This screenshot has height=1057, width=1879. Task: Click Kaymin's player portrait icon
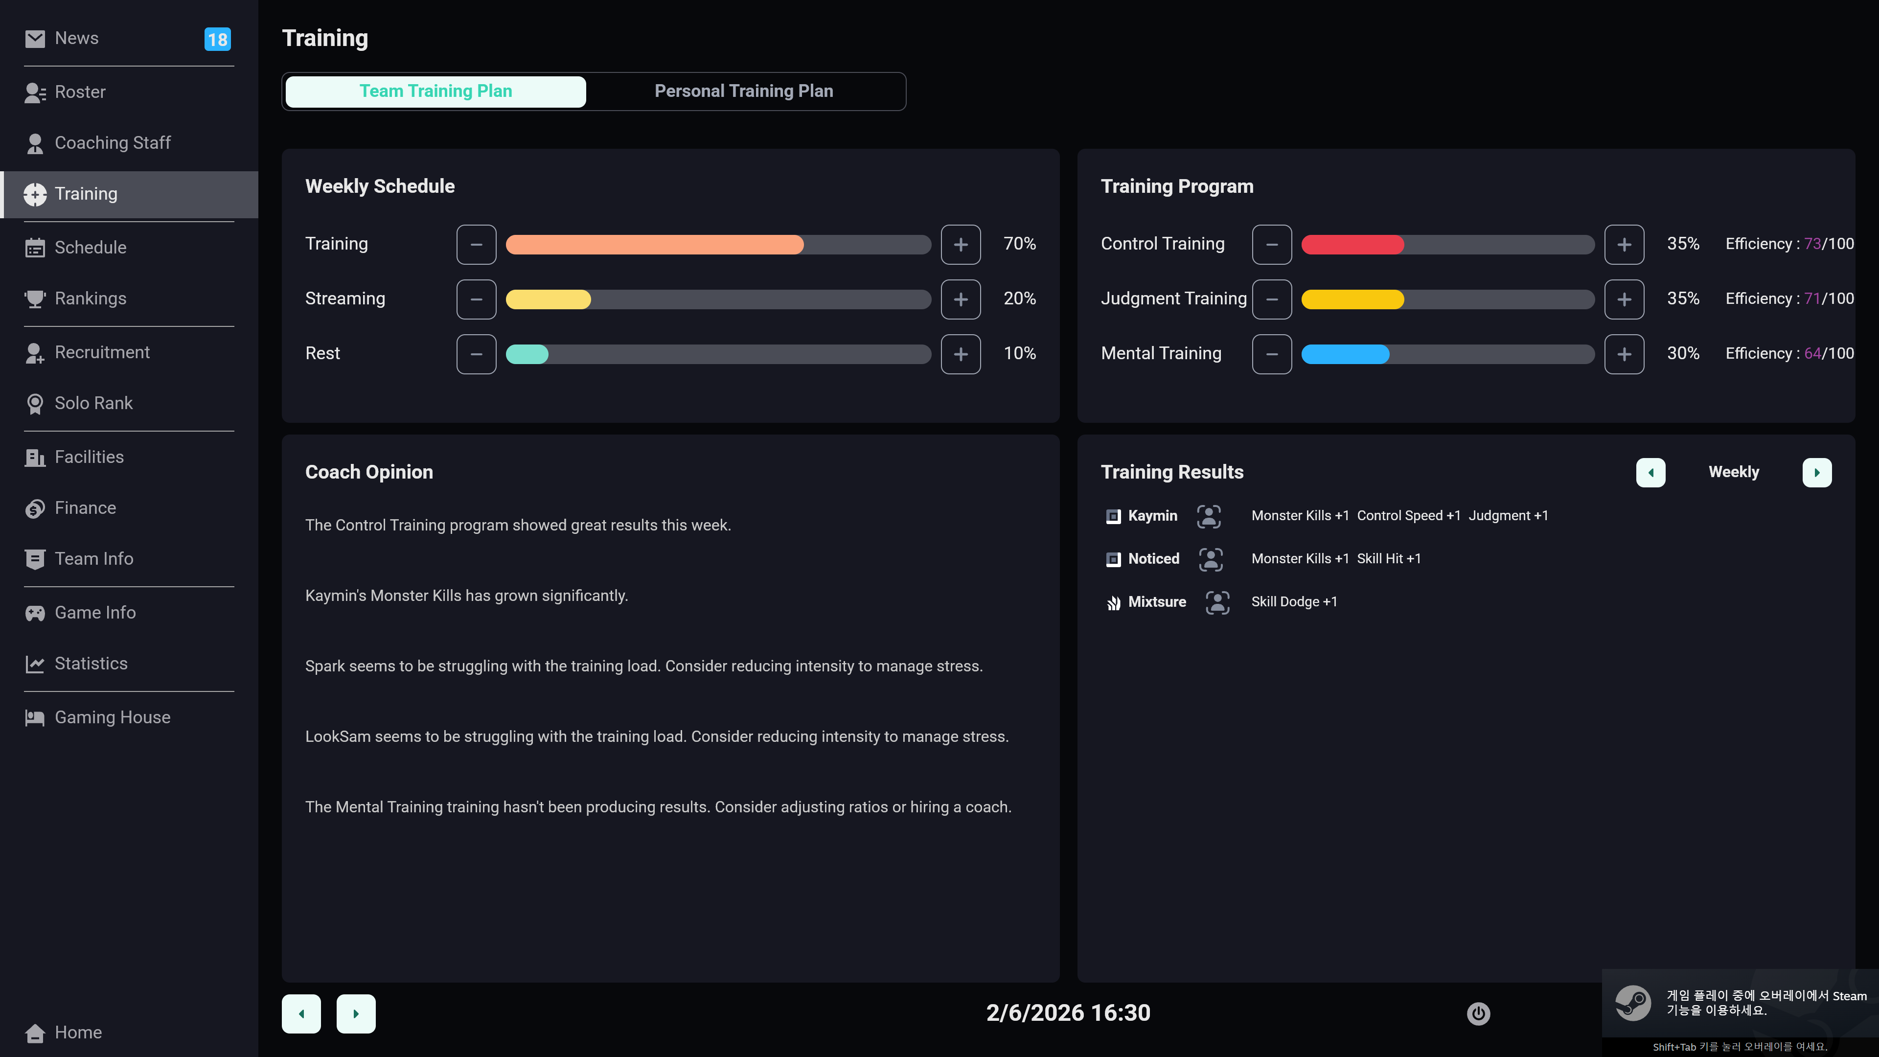click(x=1209, y=516)
